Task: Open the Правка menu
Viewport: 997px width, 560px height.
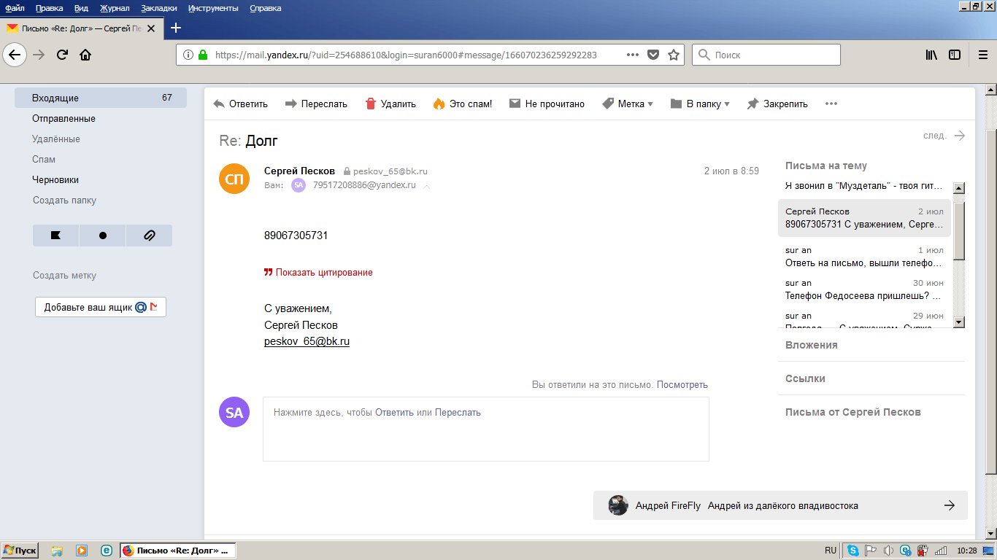Action: click(50, 8)
